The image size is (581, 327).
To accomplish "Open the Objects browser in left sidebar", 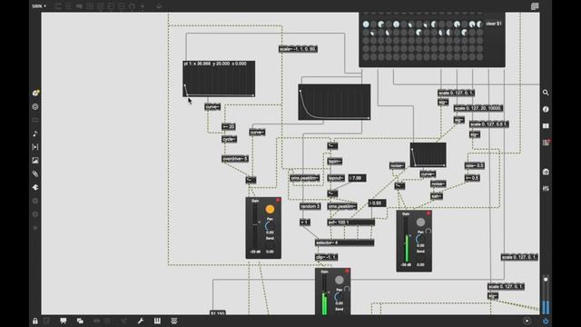I will [x=35, y=93].
